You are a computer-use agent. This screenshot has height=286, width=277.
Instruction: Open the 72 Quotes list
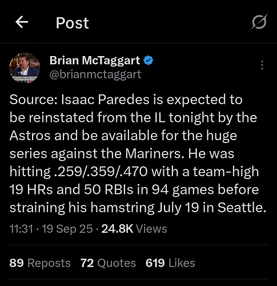click(x=108, y=263)
